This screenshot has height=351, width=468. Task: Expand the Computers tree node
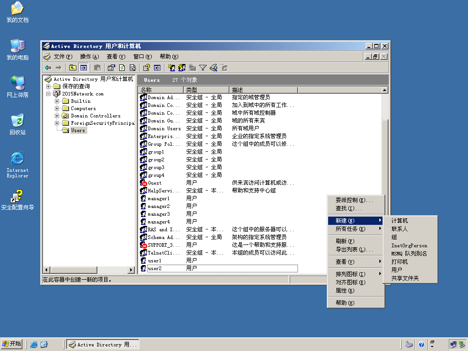coord(57,108)
